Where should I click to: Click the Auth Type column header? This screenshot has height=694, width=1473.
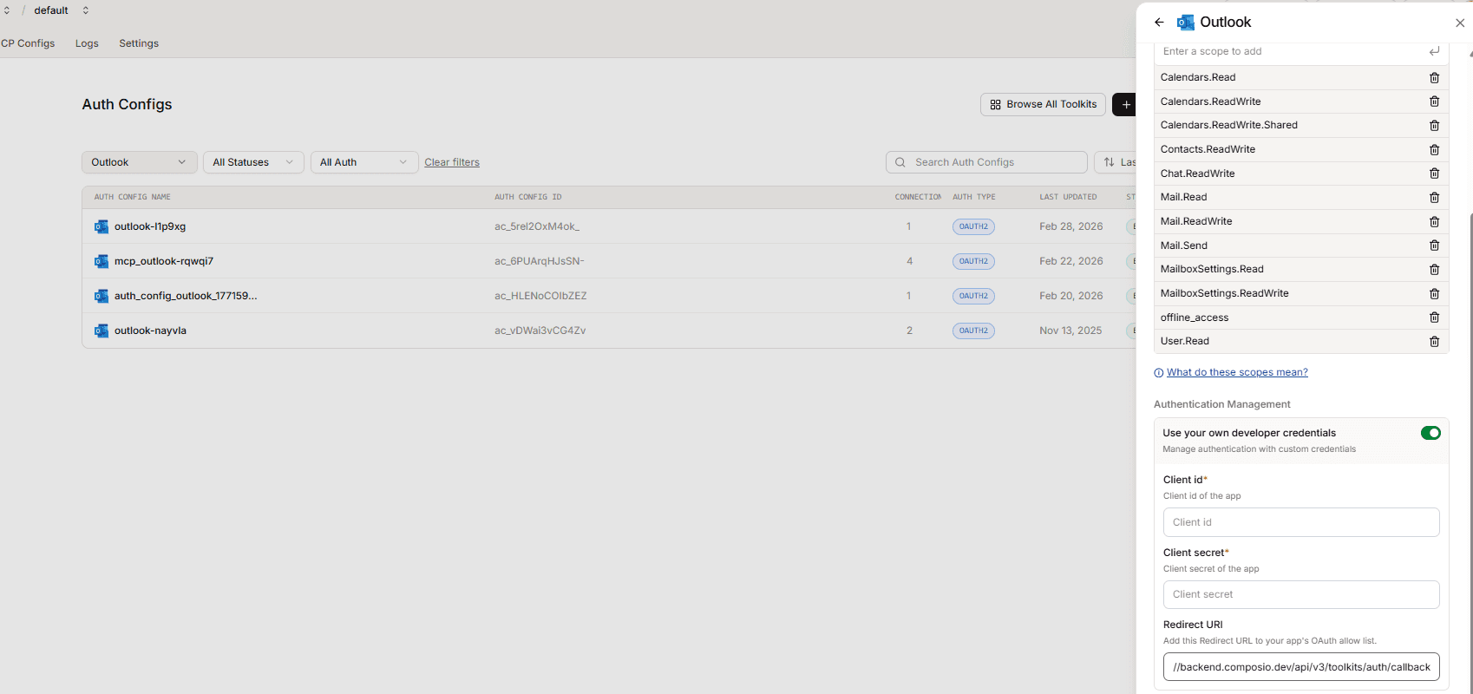click(974, 197)
